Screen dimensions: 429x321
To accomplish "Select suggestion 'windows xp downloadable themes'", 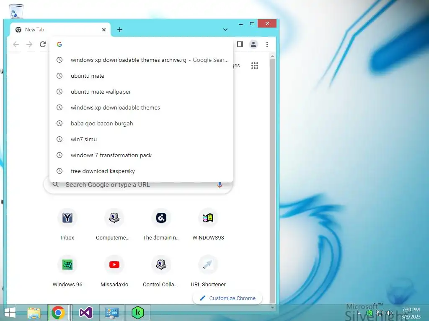I will [x=141, y=107].
